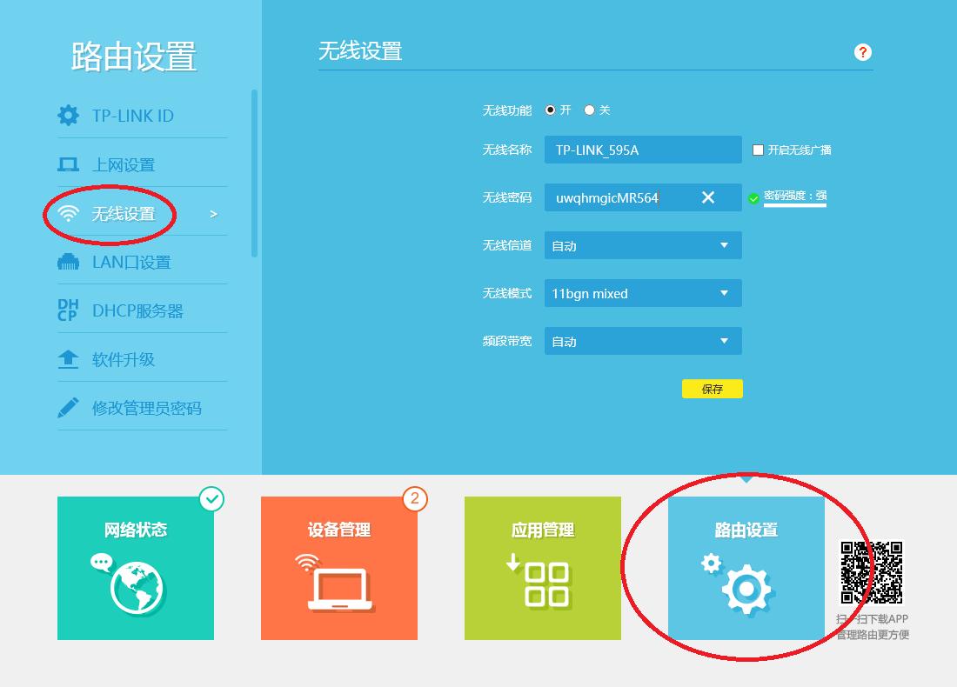Open the 设备管理 panel with badge 2

(338, 568)
